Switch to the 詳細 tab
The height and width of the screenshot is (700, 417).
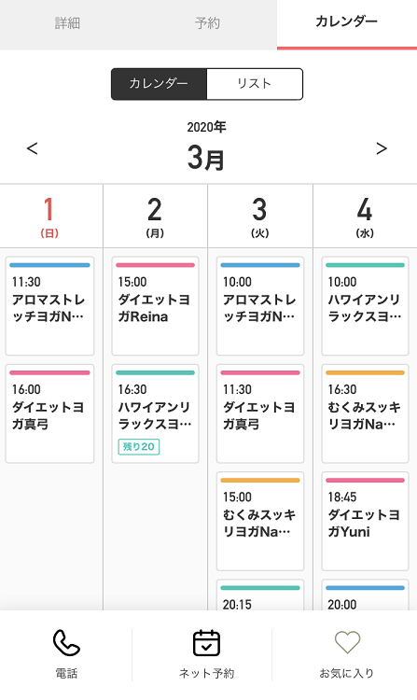coord(67,23)
